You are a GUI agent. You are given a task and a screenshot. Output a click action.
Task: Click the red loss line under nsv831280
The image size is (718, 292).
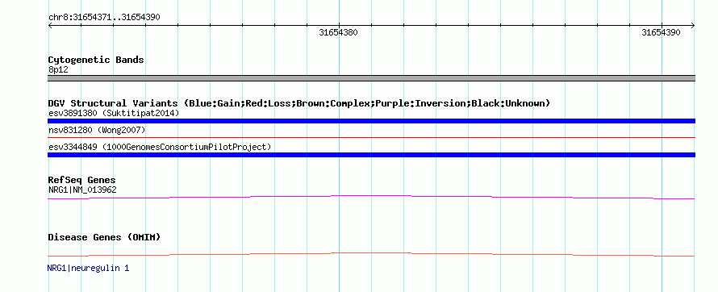click(371, 137)
